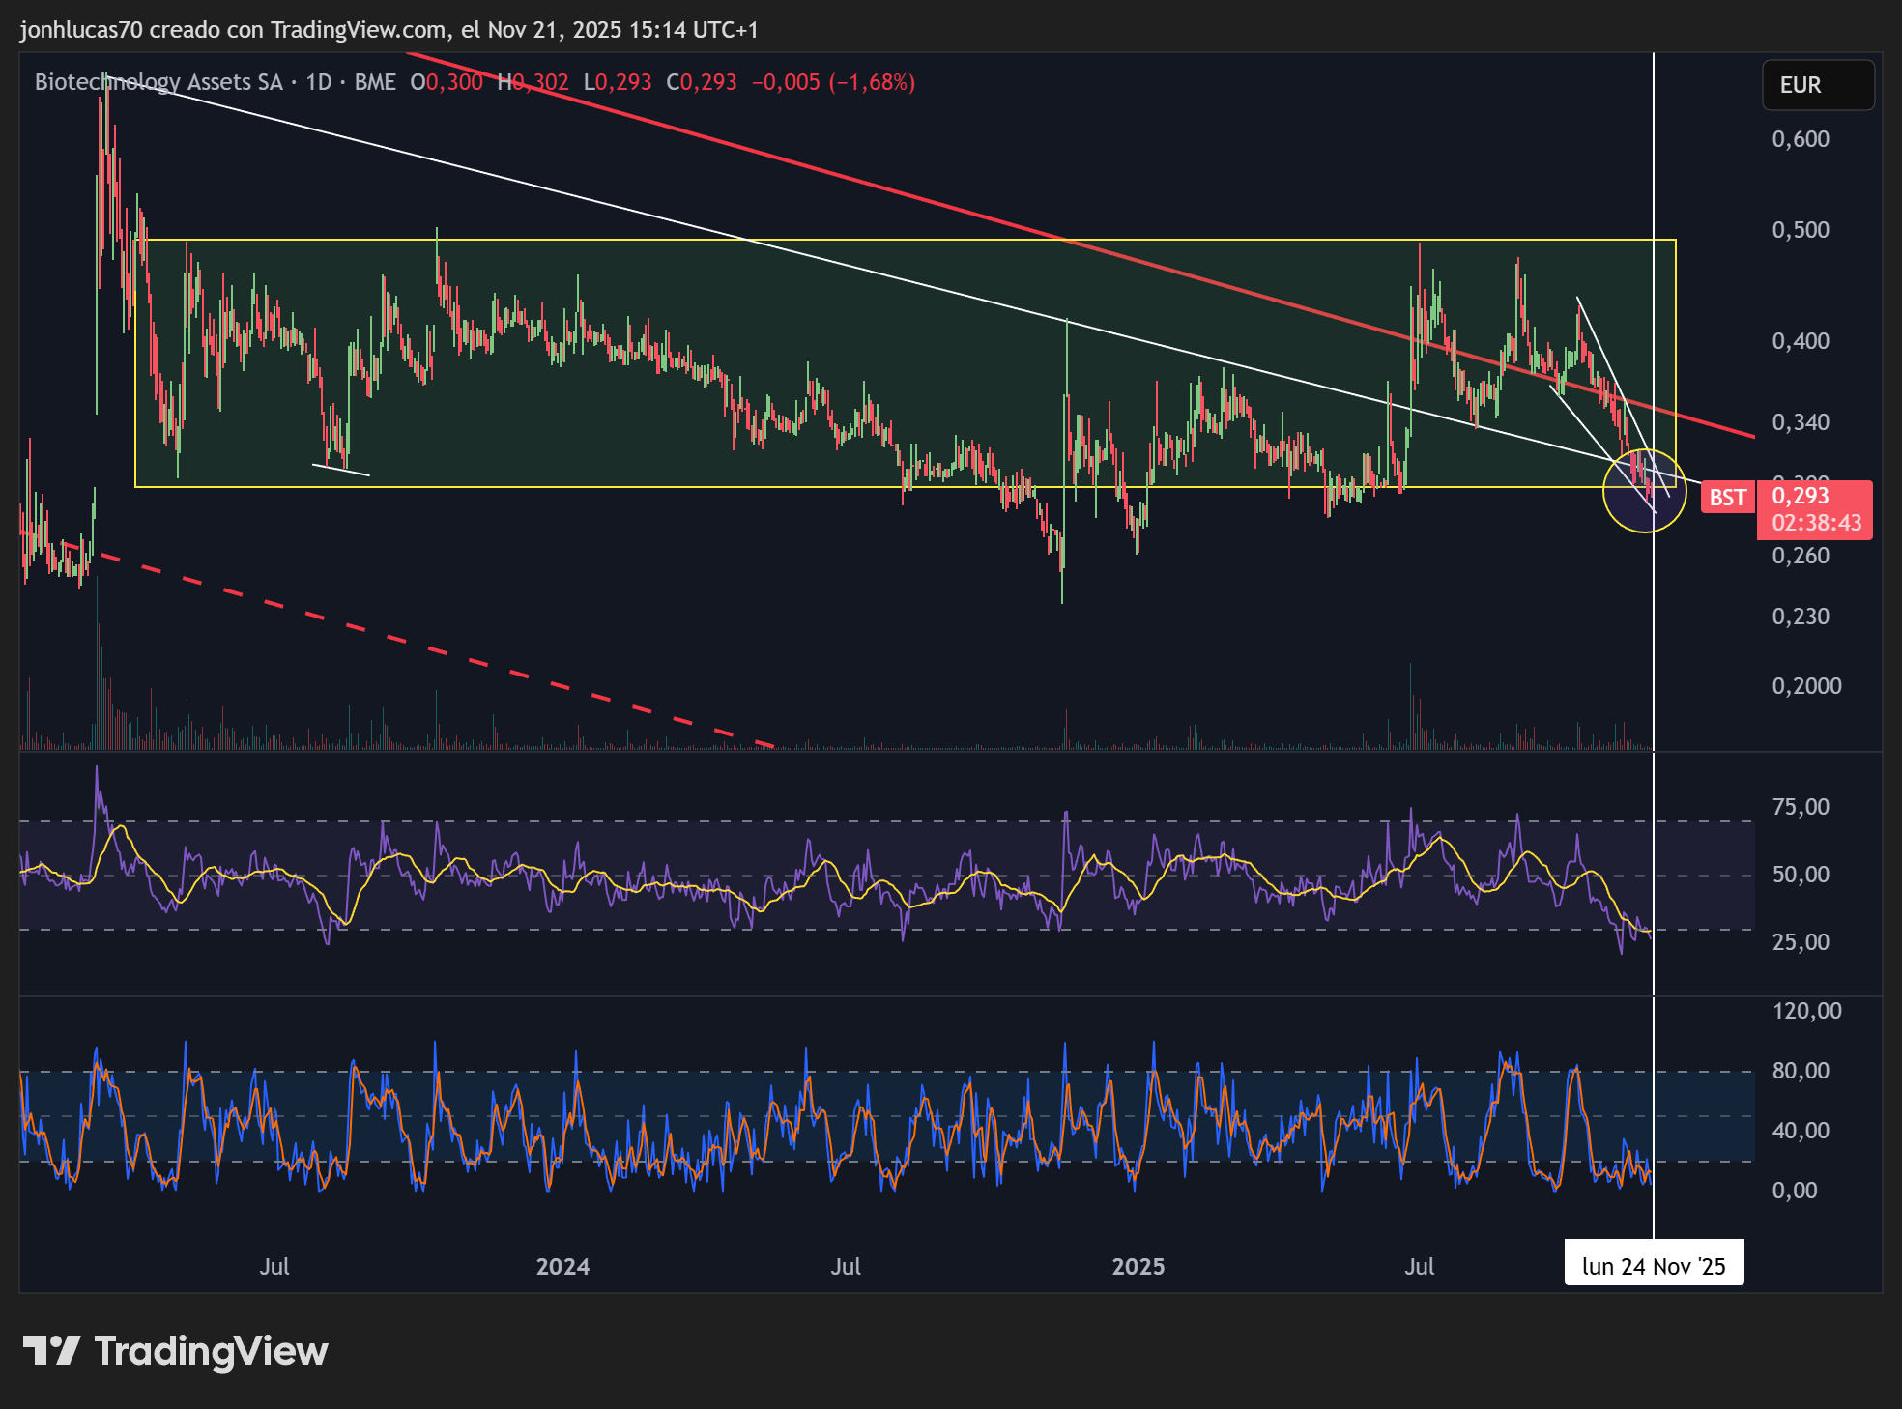Click the 2024 label on time axis
Screen dimensions: 1902x1409
pyautogui.click(x=562, y=1266)
